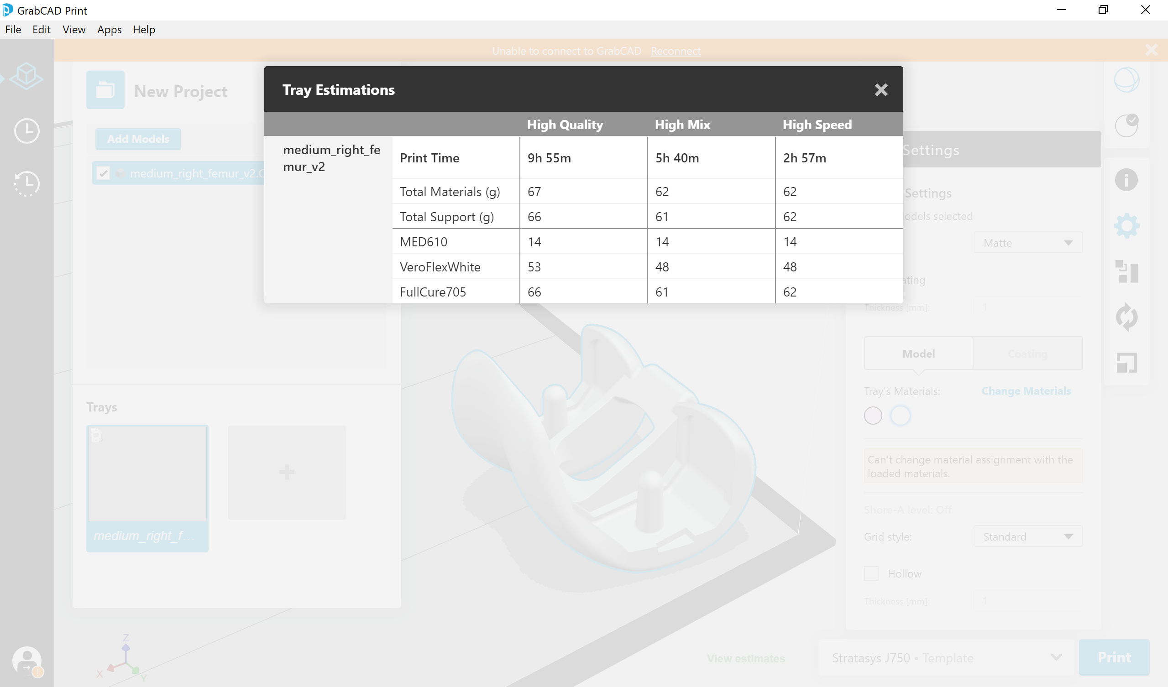Click the High Quality column header
This screenshot has height=687, width=1168.
click(x=565, y=125)
